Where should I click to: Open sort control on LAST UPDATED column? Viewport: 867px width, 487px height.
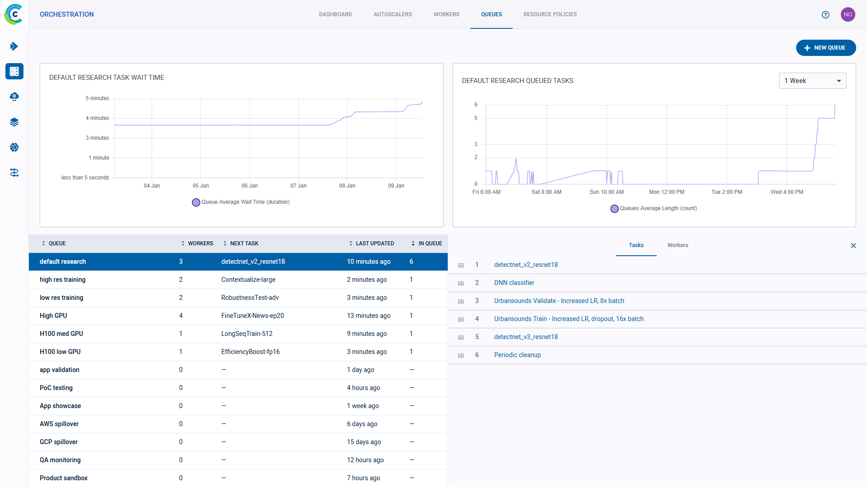click(x=351, y=243)
